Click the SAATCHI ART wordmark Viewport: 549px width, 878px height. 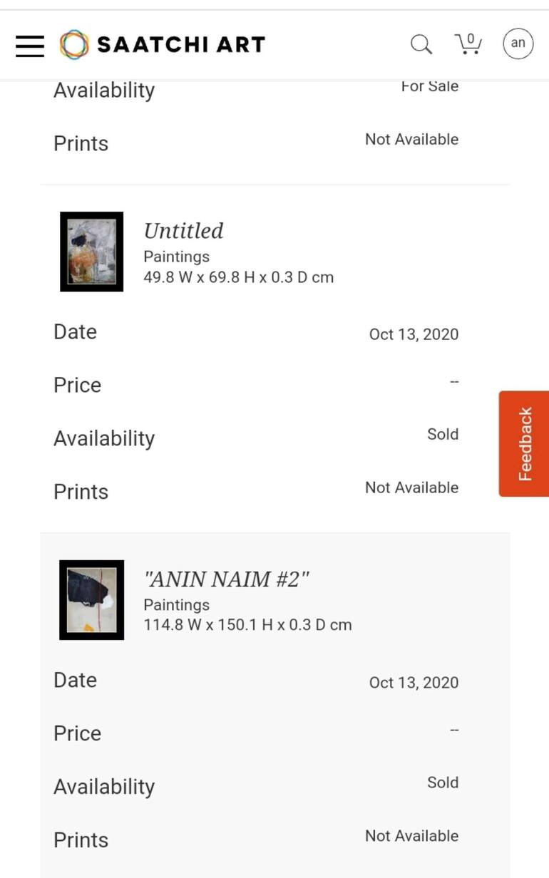(x=181, y=45)
